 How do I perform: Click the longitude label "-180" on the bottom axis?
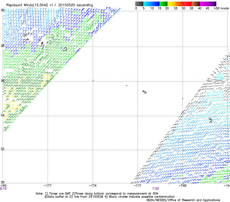[3, 186]
